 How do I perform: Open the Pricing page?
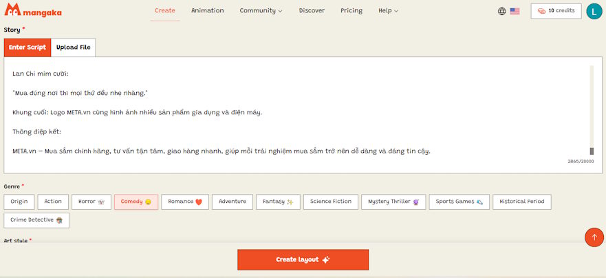pos(351,11)
